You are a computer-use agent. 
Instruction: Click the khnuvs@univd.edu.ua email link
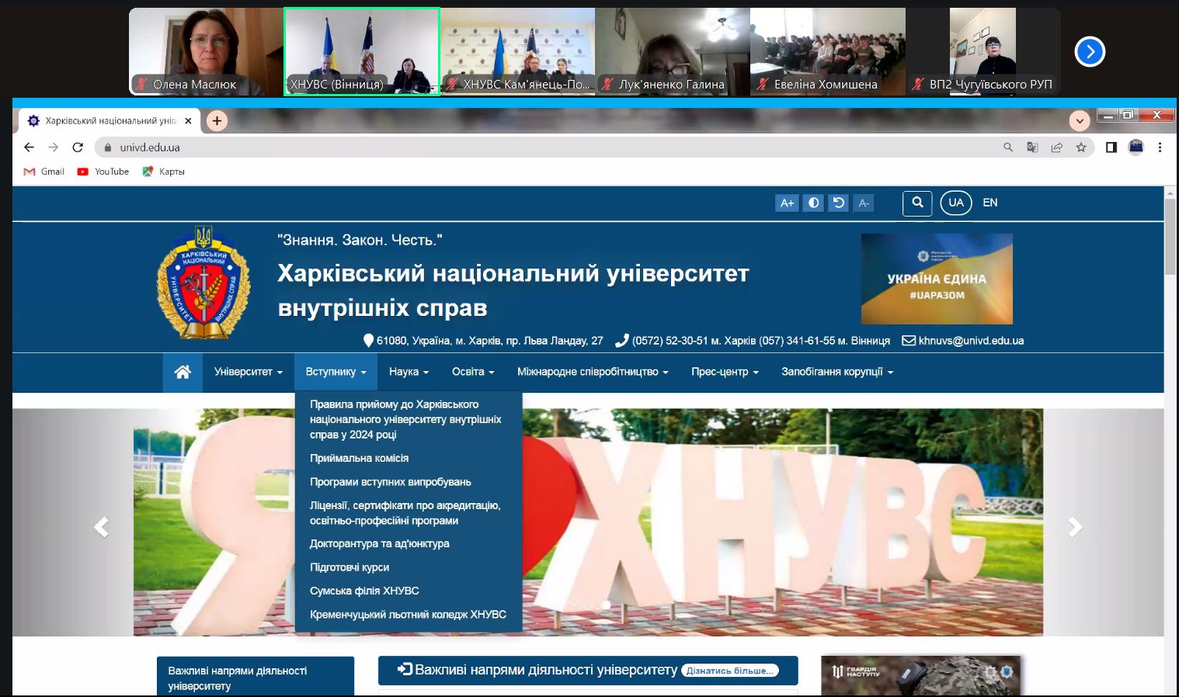point(970,341)
